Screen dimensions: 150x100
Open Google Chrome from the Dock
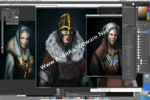click(46, 98)
